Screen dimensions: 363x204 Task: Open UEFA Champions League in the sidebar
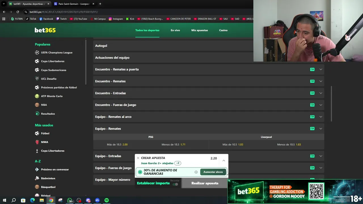54,52
